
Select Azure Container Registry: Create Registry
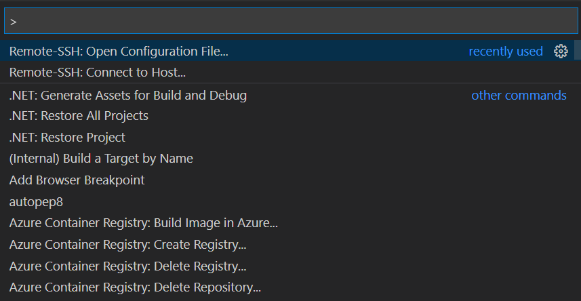coord(287,245)
